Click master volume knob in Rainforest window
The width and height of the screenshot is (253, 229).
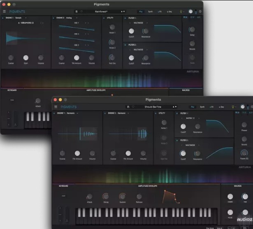[190, 12]
